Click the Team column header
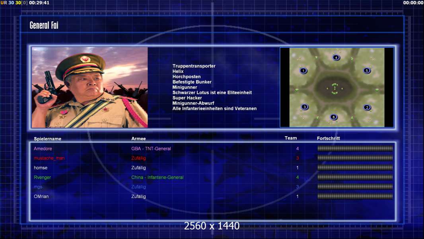424x239 pixels. [291, 138]
